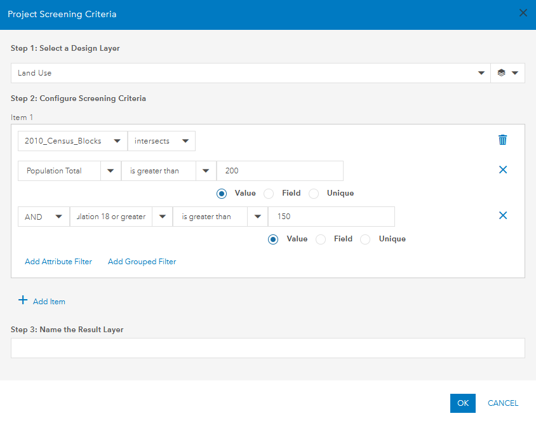
Task: Confirm criteria by clicking OK
Action: [x=462, y=403]
